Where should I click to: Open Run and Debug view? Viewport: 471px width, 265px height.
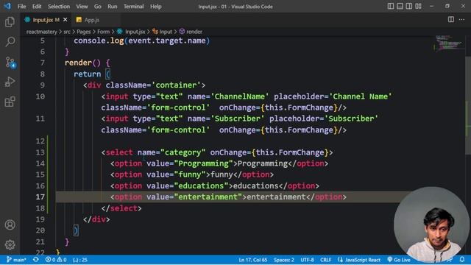[10, 82]
